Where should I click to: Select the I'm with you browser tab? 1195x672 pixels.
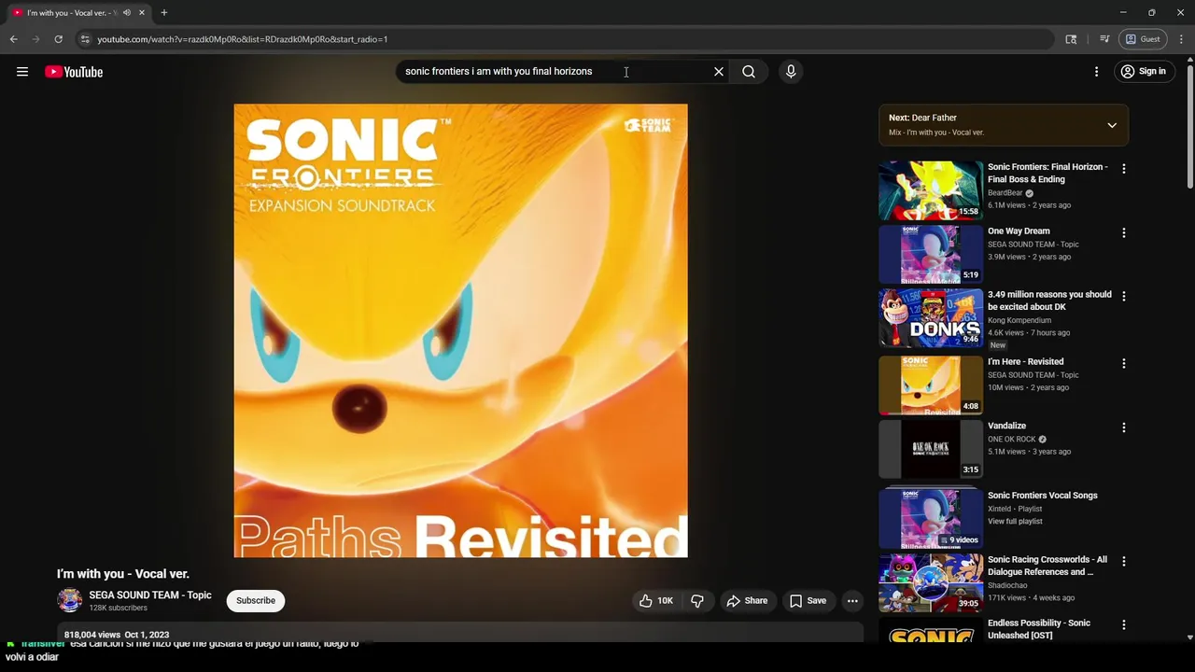click(79, 13)
